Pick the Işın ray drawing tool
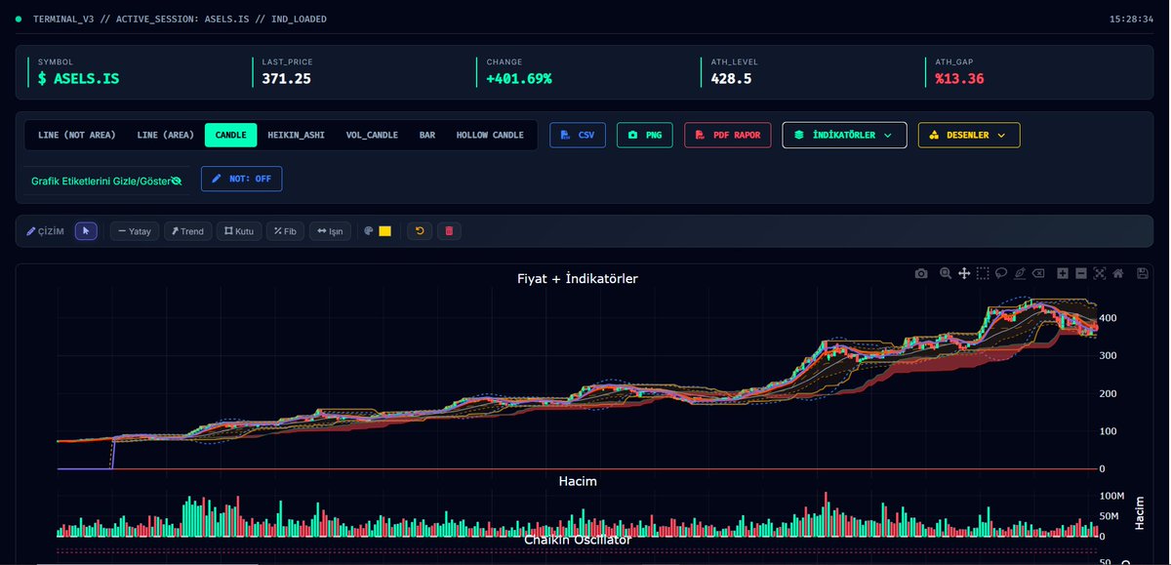Image resolution: width=1171 pixels, height=565 pixels. pyautogui.click(x=330, y=231)
